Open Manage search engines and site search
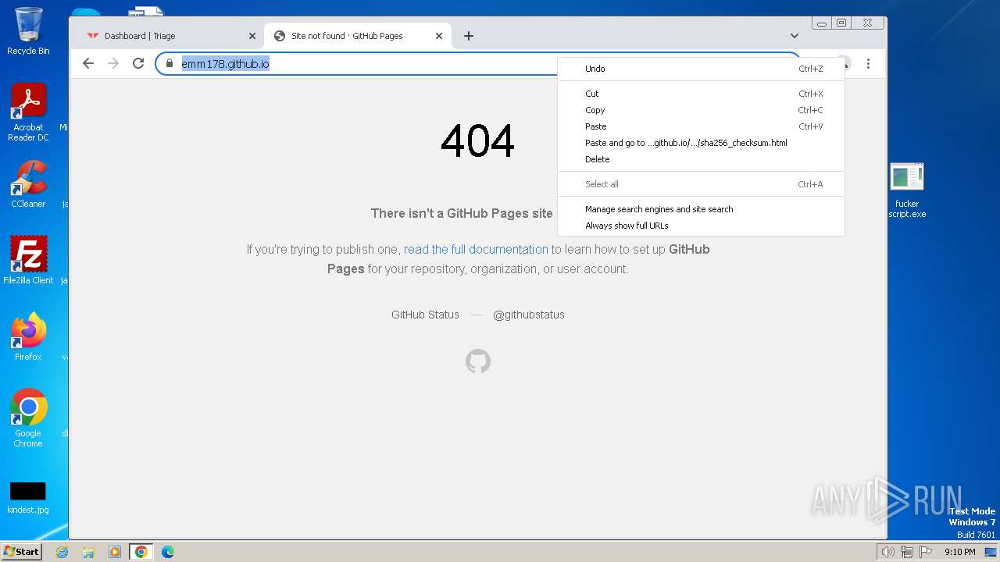Image resolution: width=1000 pixels, height=562 pixels. click(x=701, y=209)
